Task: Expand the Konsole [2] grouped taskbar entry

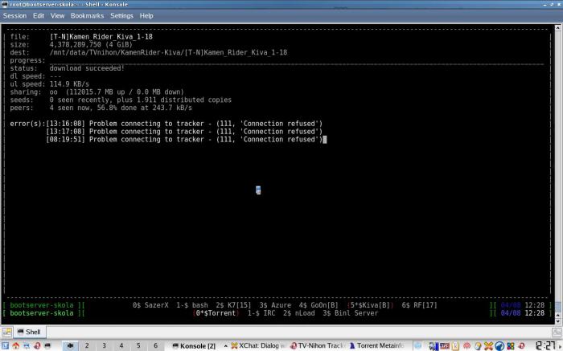Action: pyautogui.click(x=194, y=346)
